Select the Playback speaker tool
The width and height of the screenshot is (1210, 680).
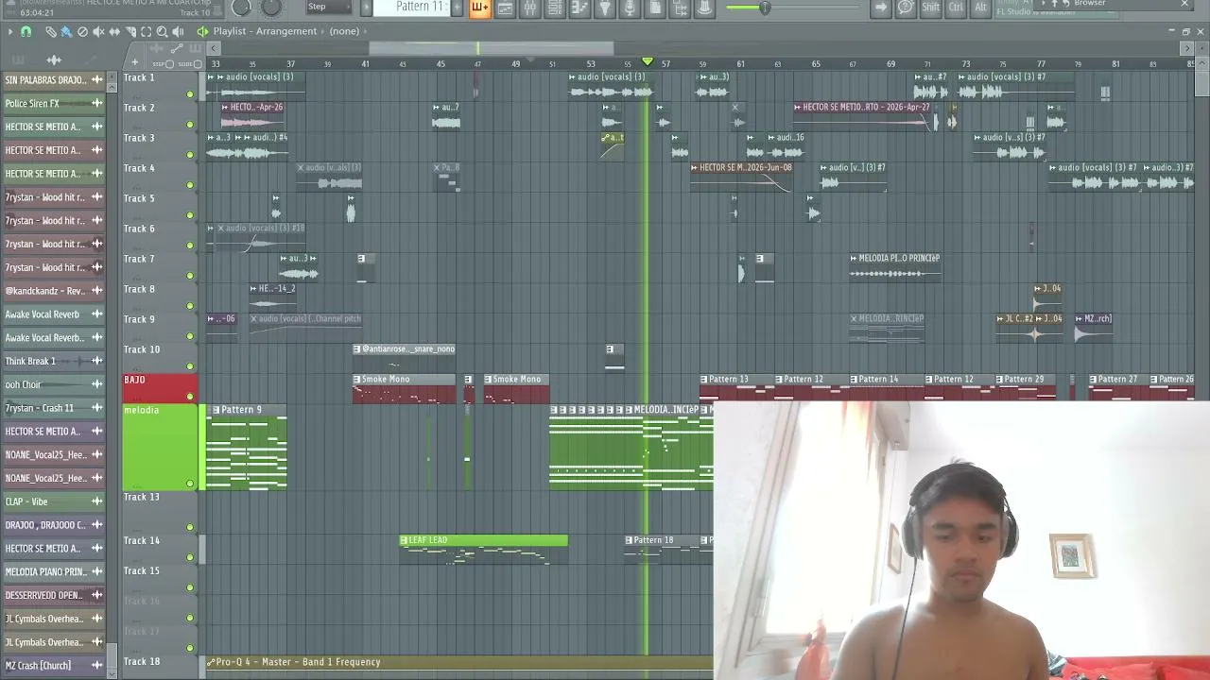point(178,32)
